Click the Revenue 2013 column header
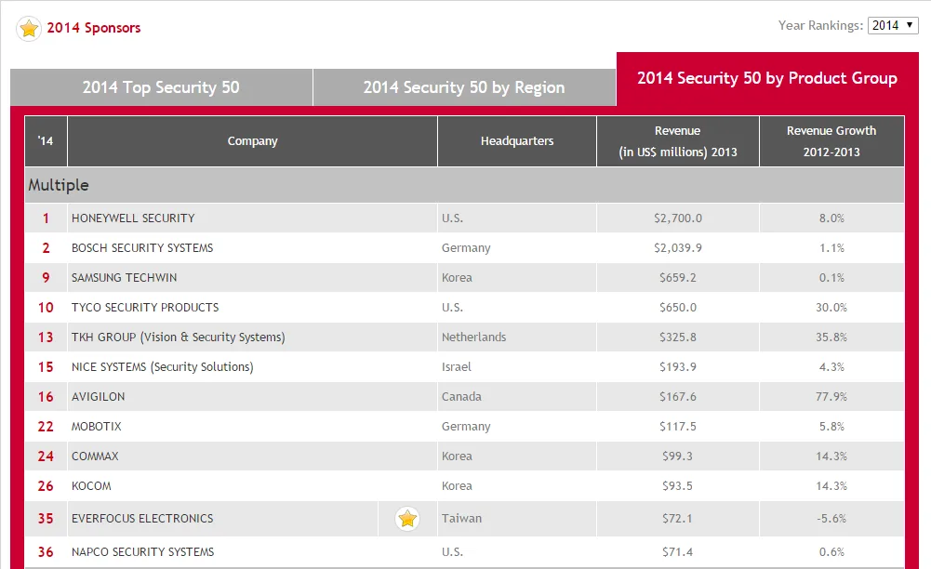 (677, 141)
